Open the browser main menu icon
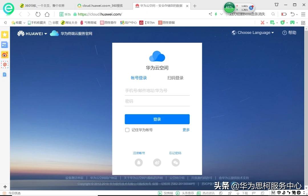The height and width of the screenshot is (196, 308). [303, 14]
